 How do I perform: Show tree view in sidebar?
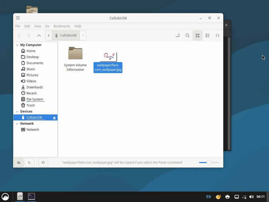click(x=29, y=163)
